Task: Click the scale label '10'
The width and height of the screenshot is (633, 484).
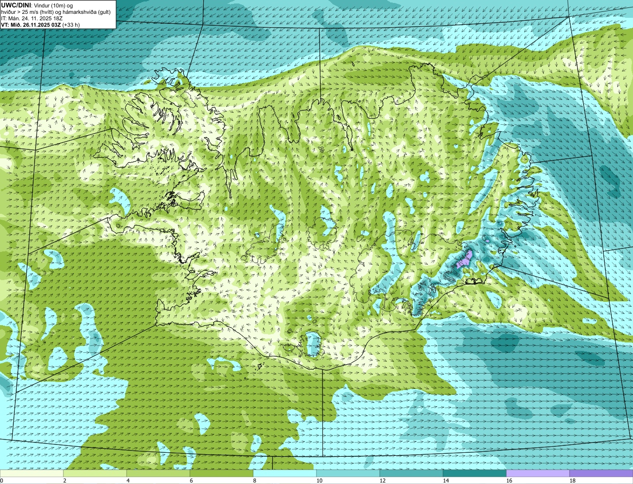Action: pos(319,481)
